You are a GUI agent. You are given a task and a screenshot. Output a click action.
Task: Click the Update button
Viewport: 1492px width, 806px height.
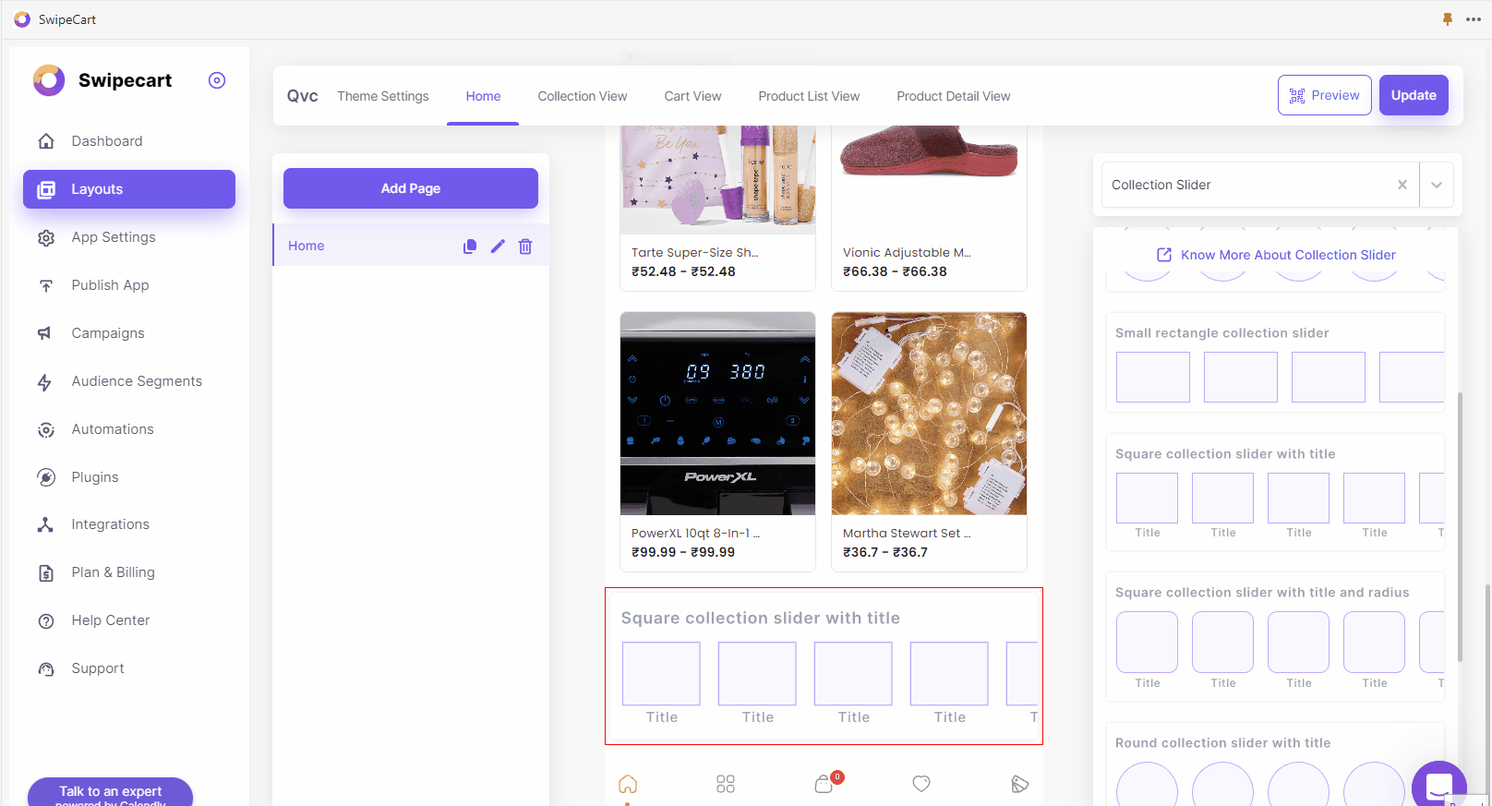[x=1413, y=95]
